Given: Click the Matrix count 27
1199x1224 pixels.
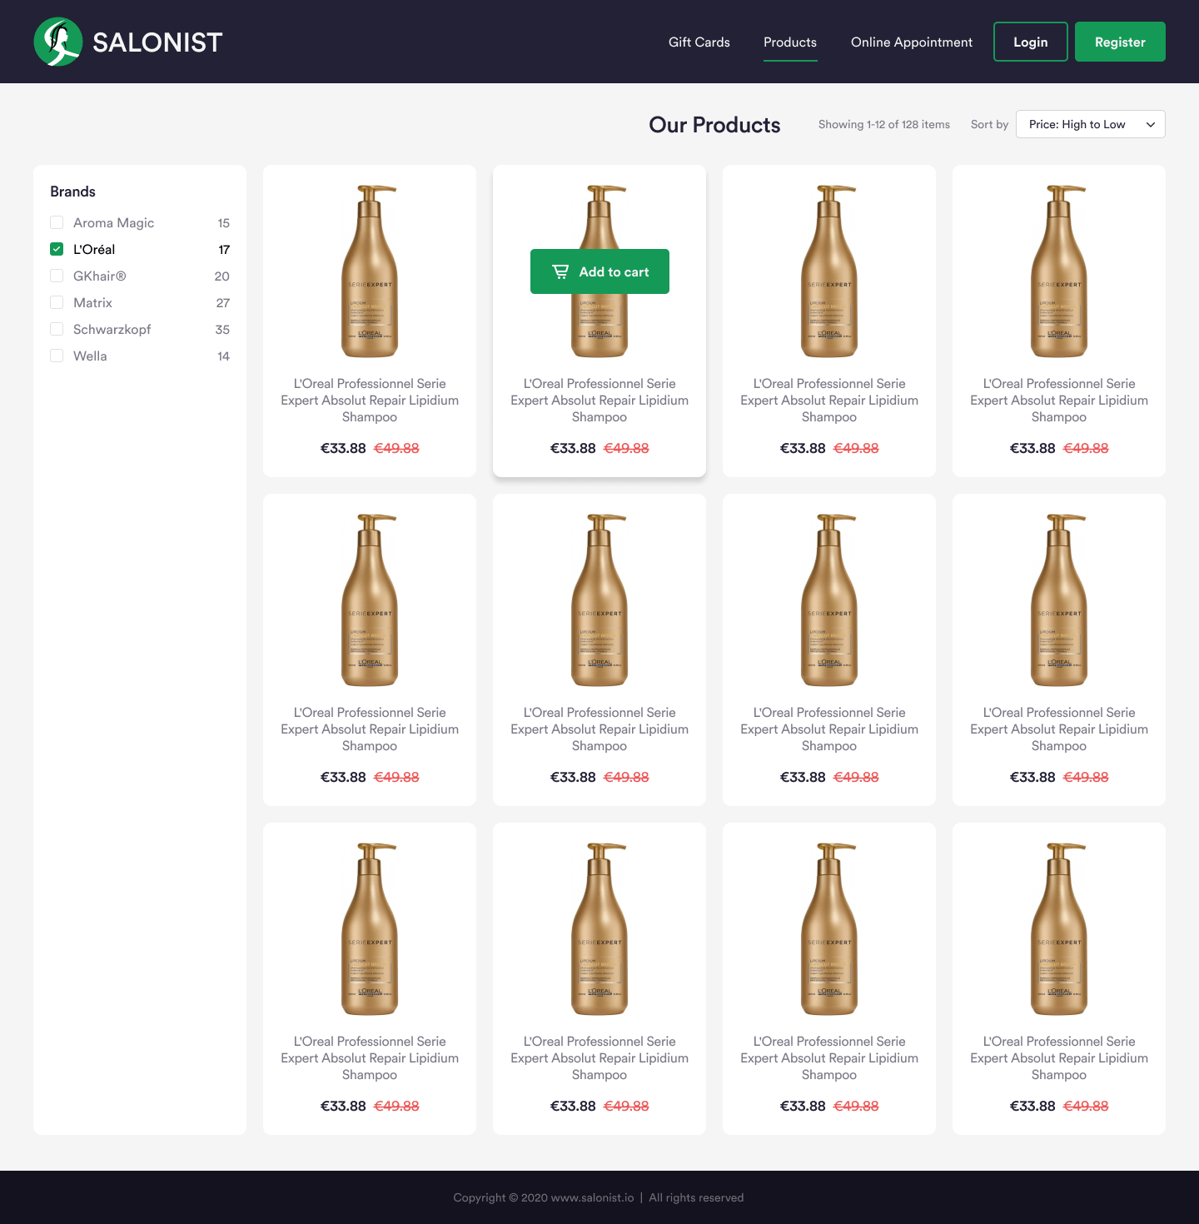Looking at the screenshot, I should [x=223, y=302].
